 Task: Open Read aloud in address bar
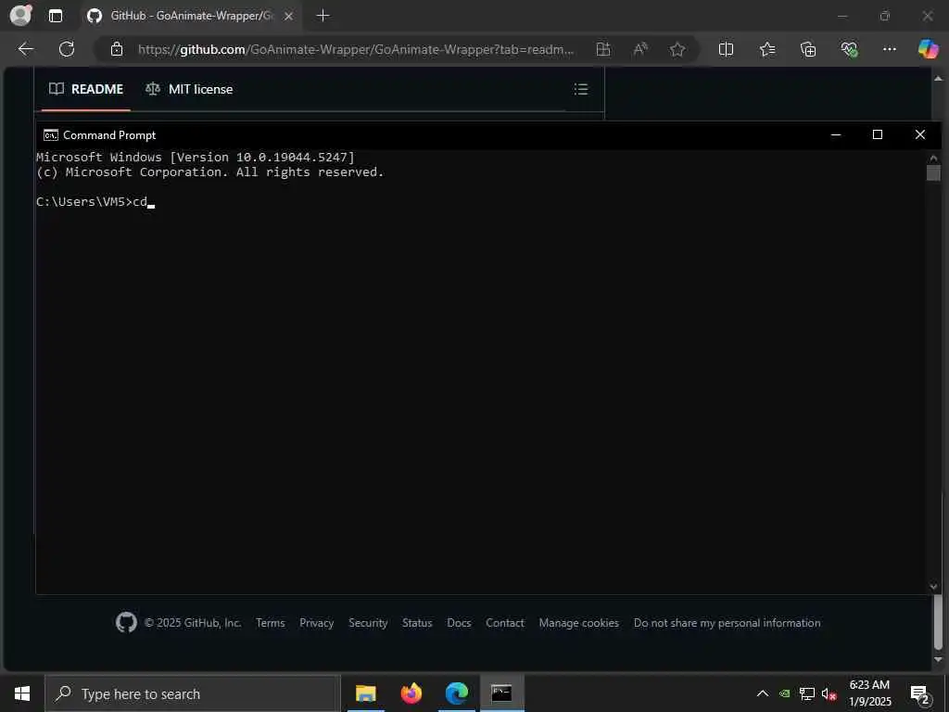pos(640,50)
